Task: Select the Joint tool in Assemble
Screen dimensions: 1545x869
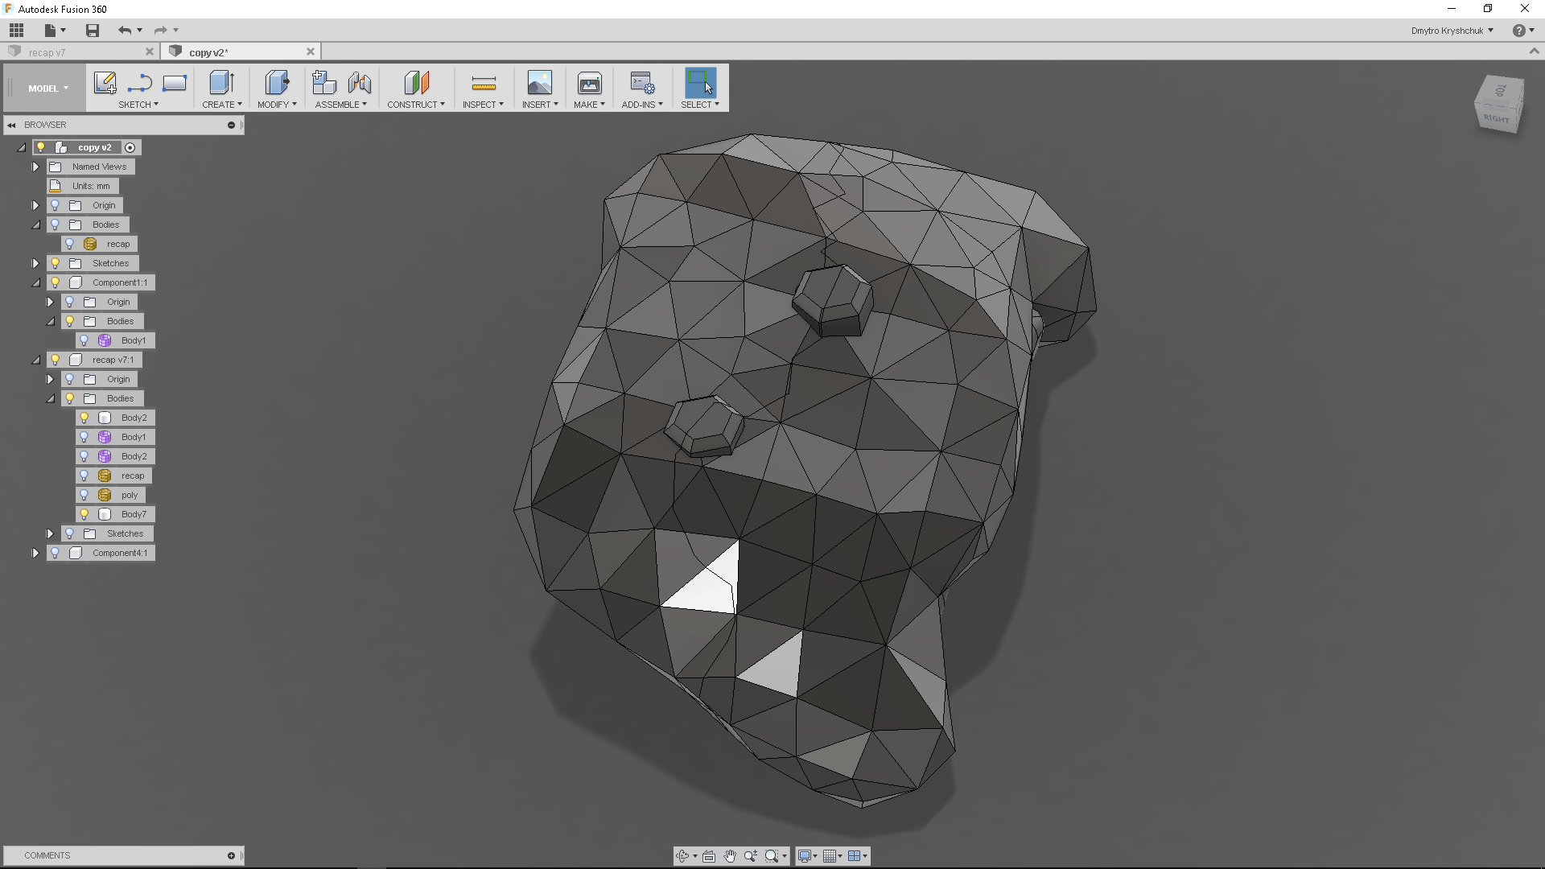Action: pos(360,83)
